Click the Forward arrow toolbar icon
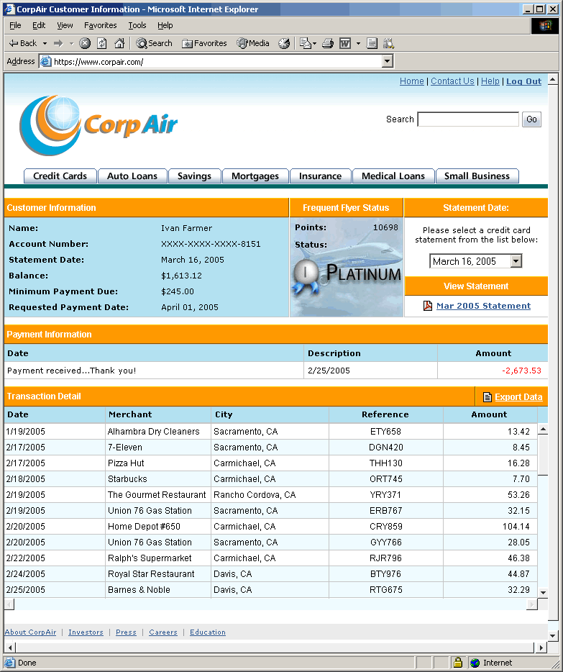 58,43
